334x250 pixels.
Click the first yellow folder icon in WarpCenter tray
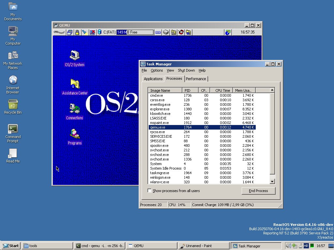[x=174, y=32]
